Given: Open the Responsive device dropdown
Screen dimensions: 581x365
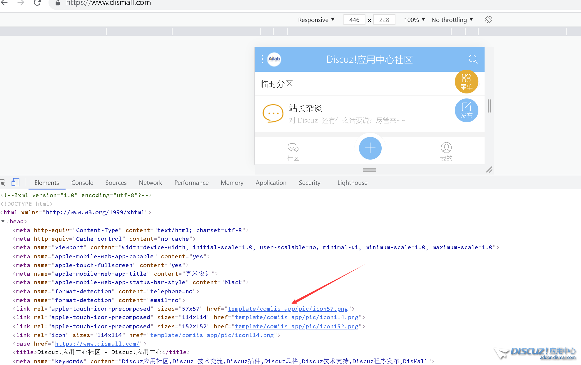Looking at the screenshot, I should click(316, 20).
